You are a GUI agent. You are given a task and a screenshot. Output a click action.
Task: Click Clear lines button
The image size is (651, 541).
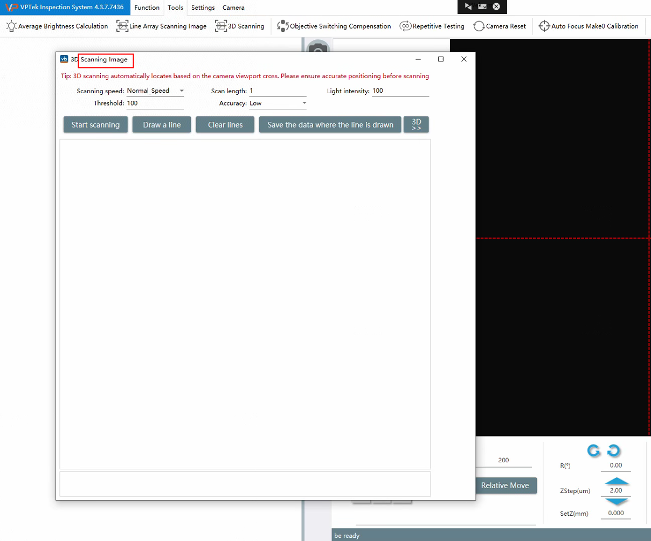[225, 124]
